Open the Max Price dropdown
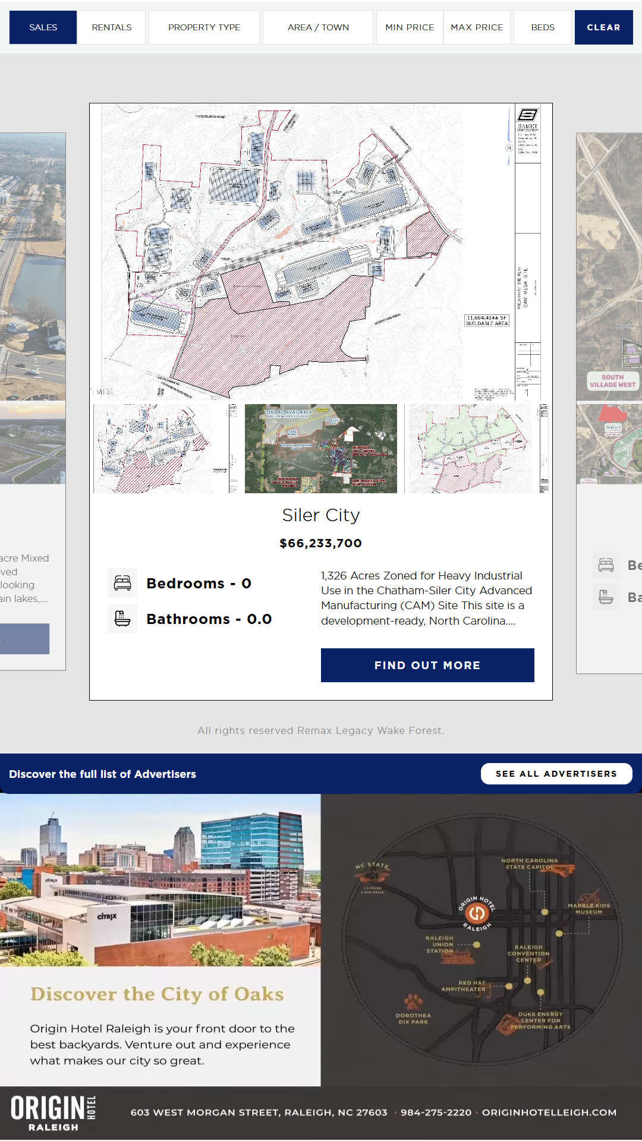The image size is (642, 1141). pyautogui.click(x=477, y=27)
